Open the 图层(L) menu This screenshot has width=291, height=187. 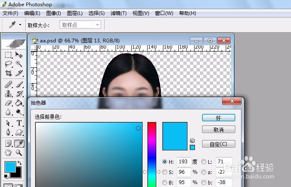coord(74,13)
